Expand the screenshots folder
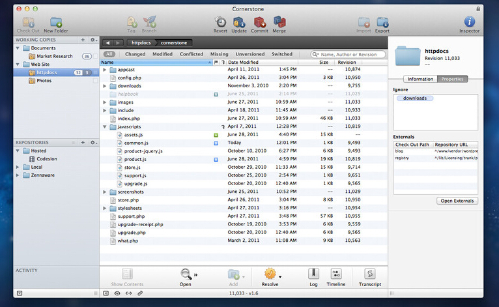The image size is (499, 307). [x=104, y=192]
